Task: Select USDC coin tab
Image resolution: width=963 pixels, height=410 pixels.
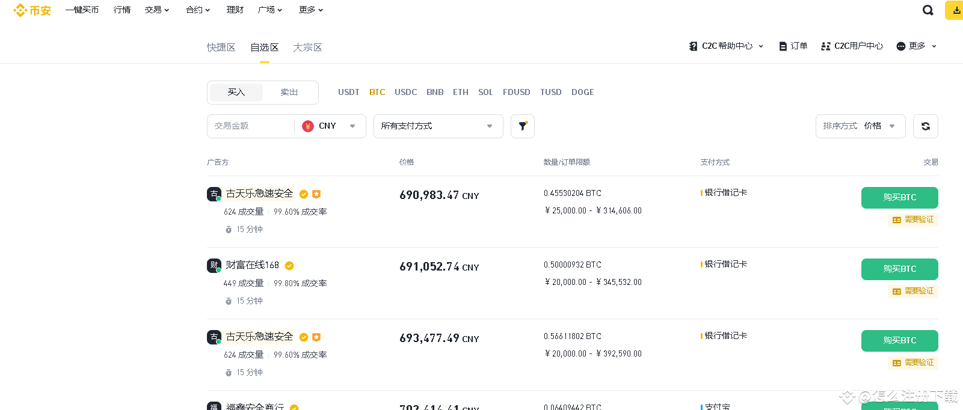Action: (x=406, y=93)
